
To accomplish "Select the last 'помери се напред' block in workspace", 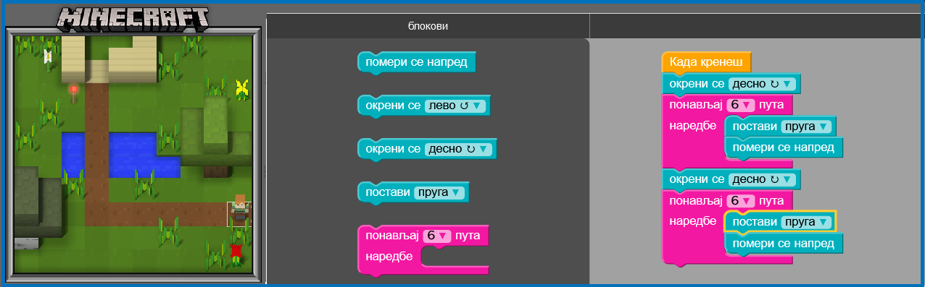I will click(784, 244).
